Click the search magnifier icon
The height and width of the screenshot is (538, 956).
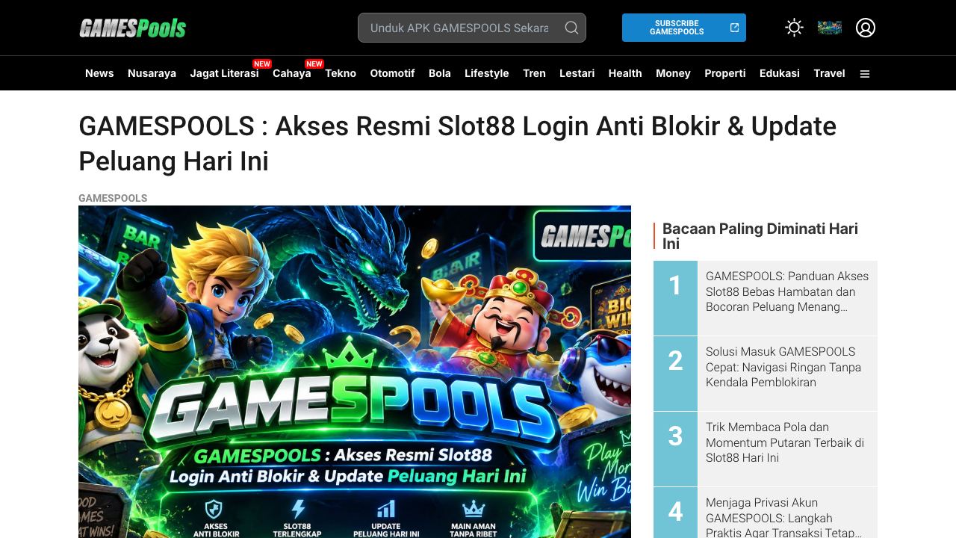tap(571, 28)
